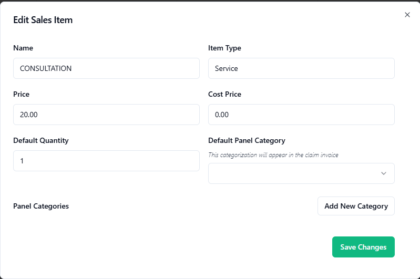This screenshot has height=279, width=420.
Task: Click the Default Quantity label
Action: (41, 140)
